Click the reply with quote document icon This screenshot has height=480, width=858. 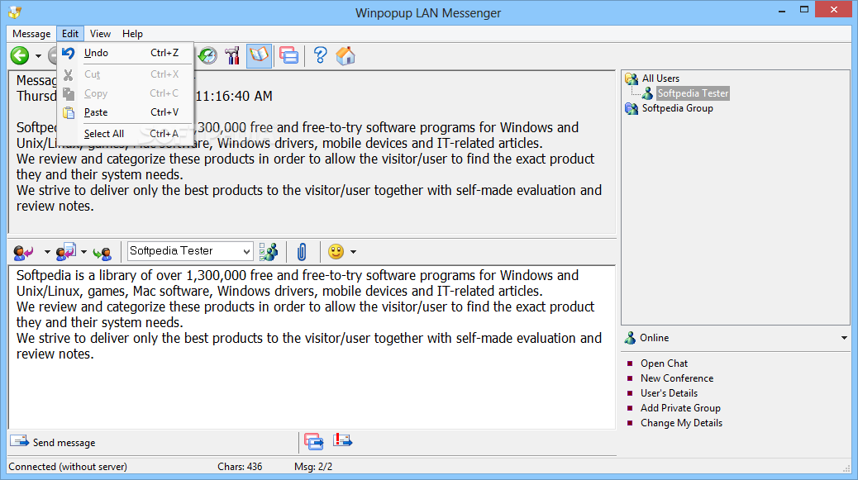click(x=66, y=251)
